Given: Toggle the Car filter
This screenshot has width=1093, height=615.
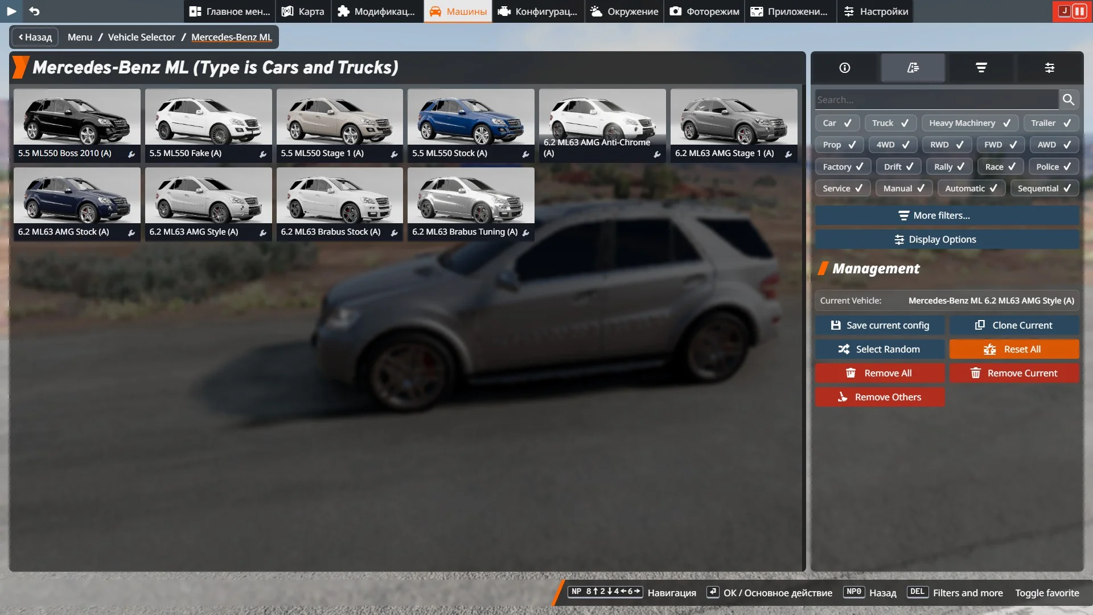Looking at the screenshot, I should [837, 123].
